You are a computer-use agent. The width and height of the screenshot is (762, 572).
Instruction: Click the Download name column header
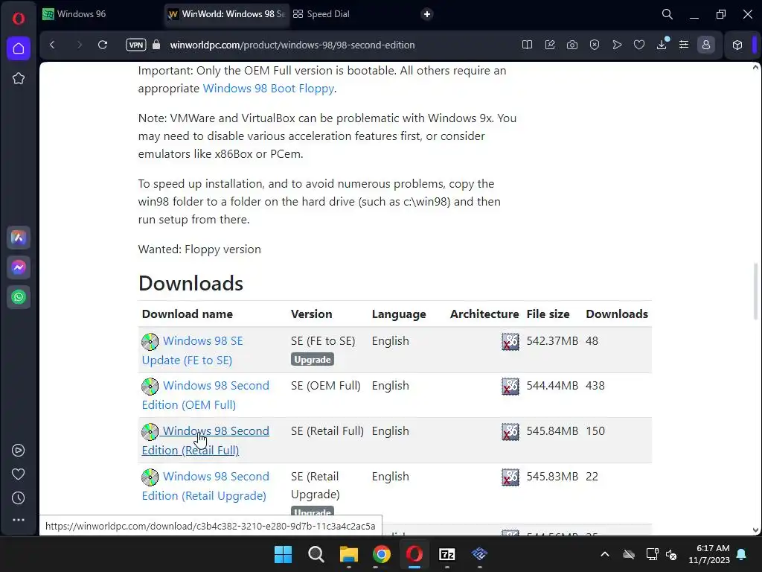coord(187,314)
